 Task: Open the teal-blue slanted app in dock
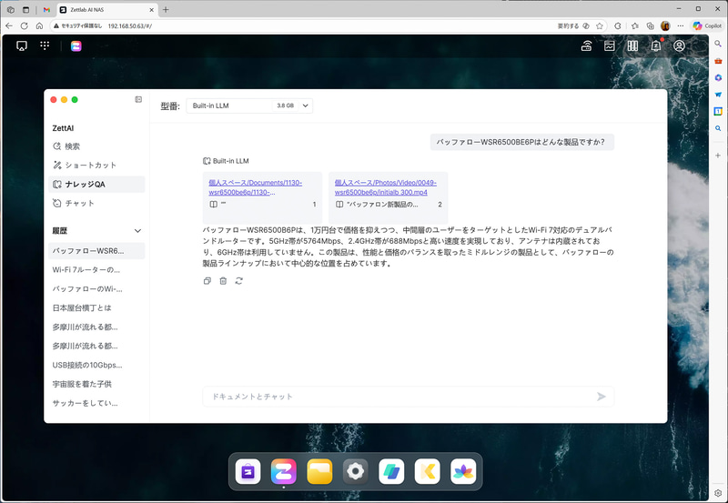391,471
